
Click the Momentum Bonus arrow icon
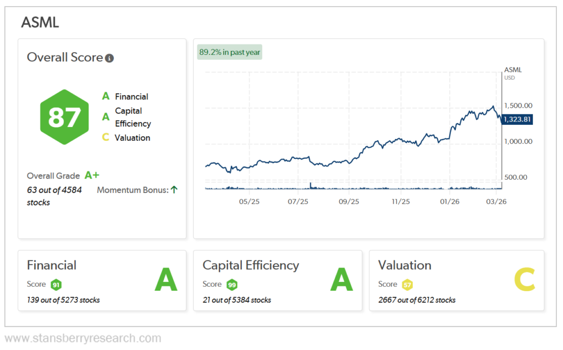click(x=174, y=189)
